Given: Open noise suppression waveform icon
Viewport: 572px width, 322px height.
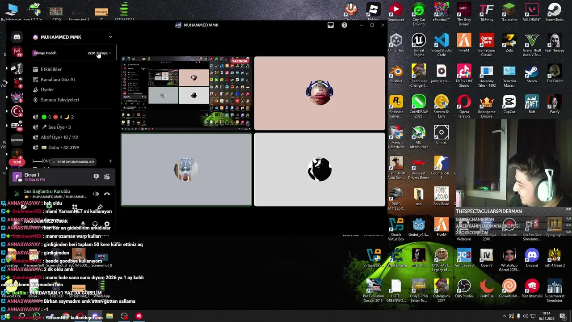Looking at the screenshot, I should pyautogui.click(x=96, y=194).
